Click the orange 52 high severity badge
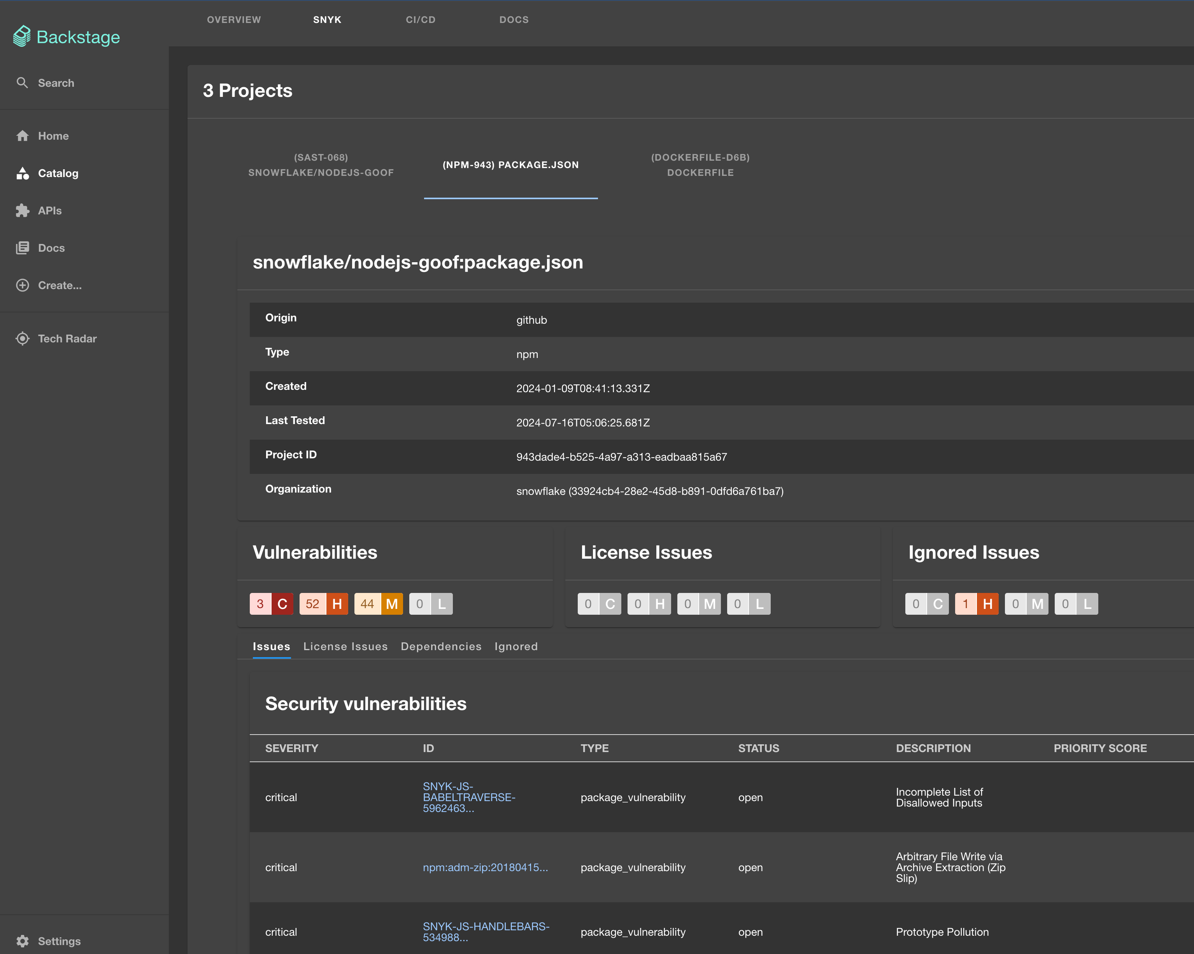 tap(323, 604)
